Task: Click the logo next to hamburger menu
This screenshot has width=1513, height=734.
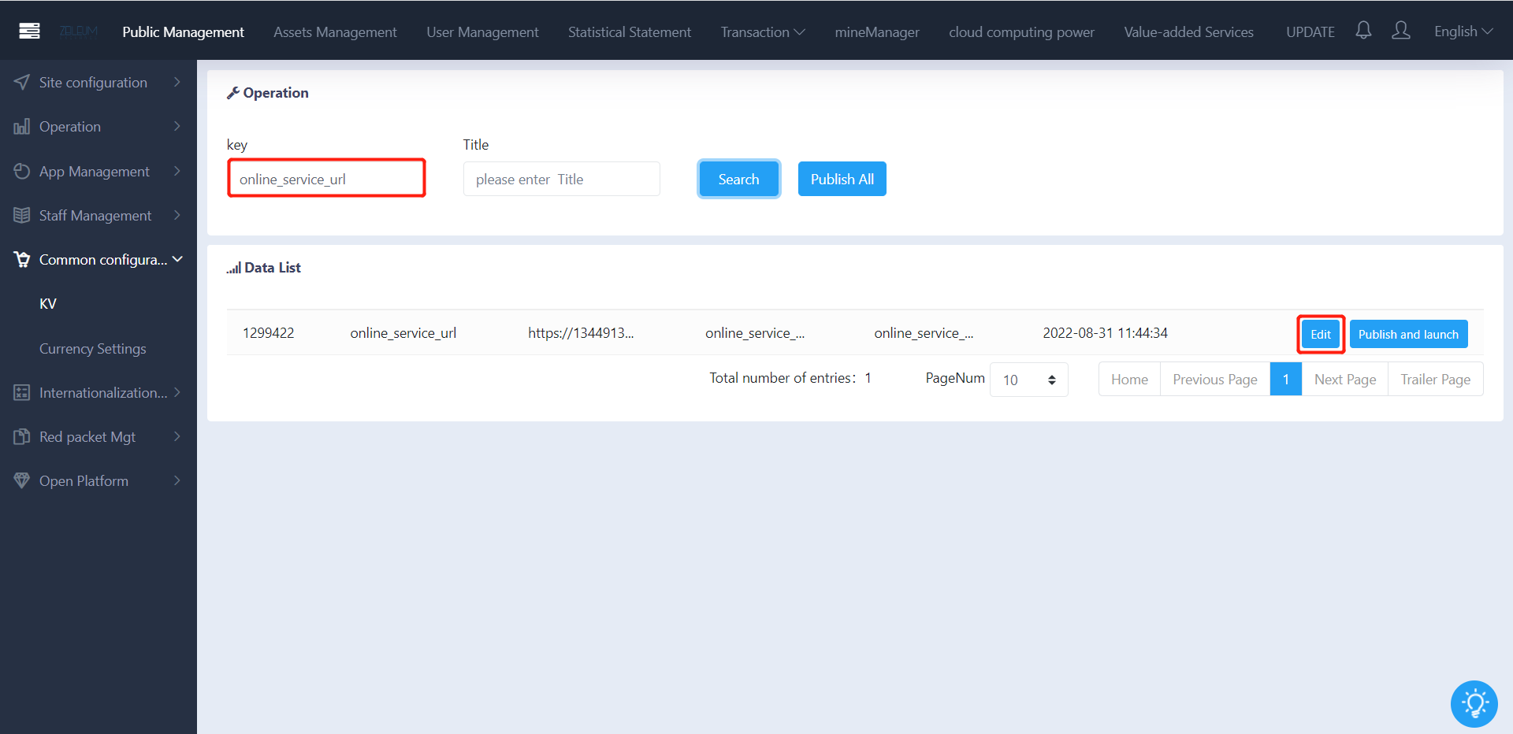Action: (79, 32)
